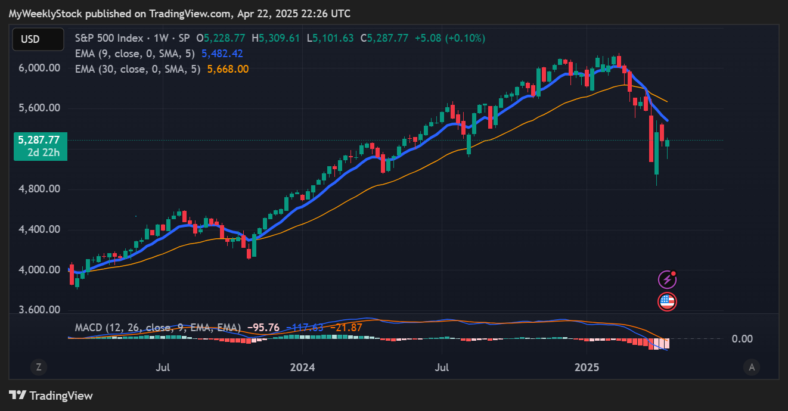Click the change value +5.08 (+0.10%)
788x411 pixels.
point(449,38)
